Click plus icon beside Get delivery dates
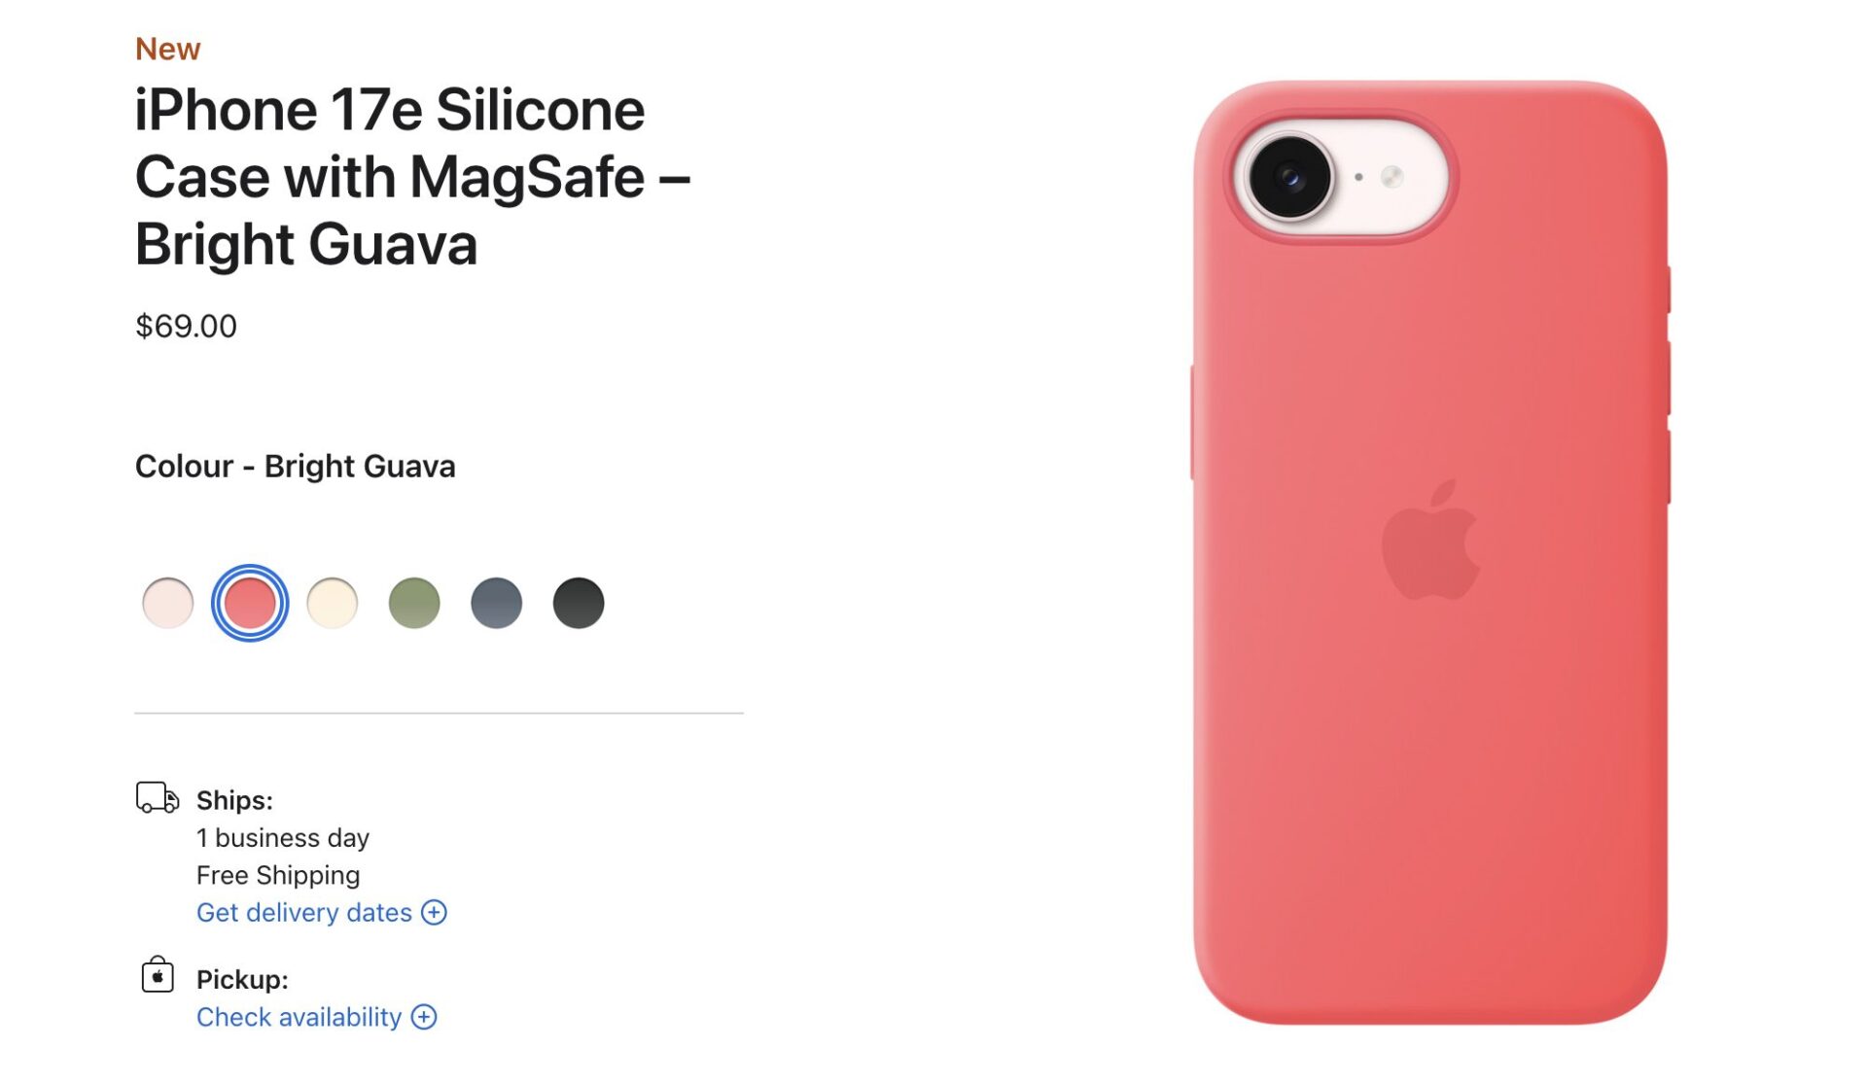1867x1083 pixels. point(434,912)
